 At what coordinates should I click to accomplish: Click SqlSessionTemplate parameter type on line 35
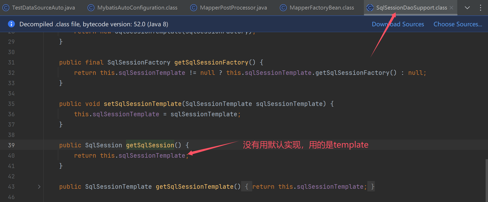[x=219, y=104]
